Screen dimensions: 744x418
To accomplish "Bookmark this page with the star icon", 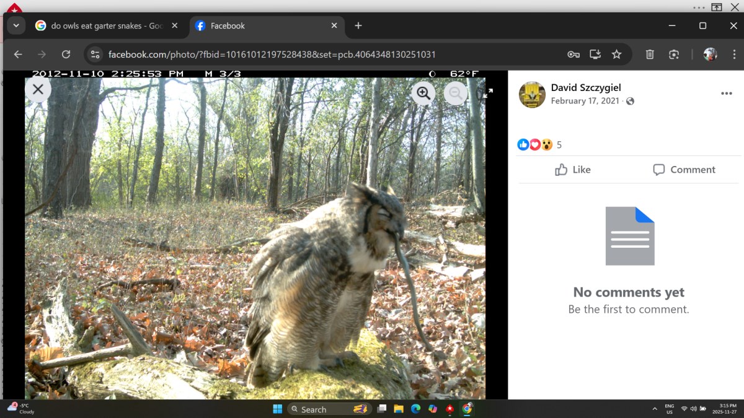I will (x=616, y=54).
